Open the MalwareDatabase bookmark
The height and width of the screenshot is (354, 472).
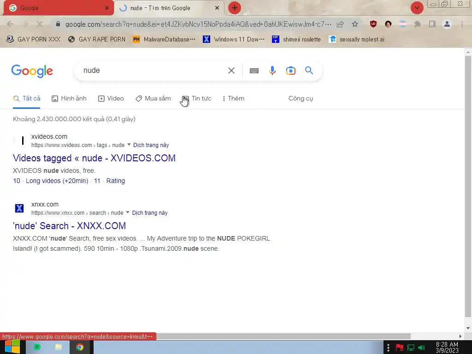coord(164,40)
